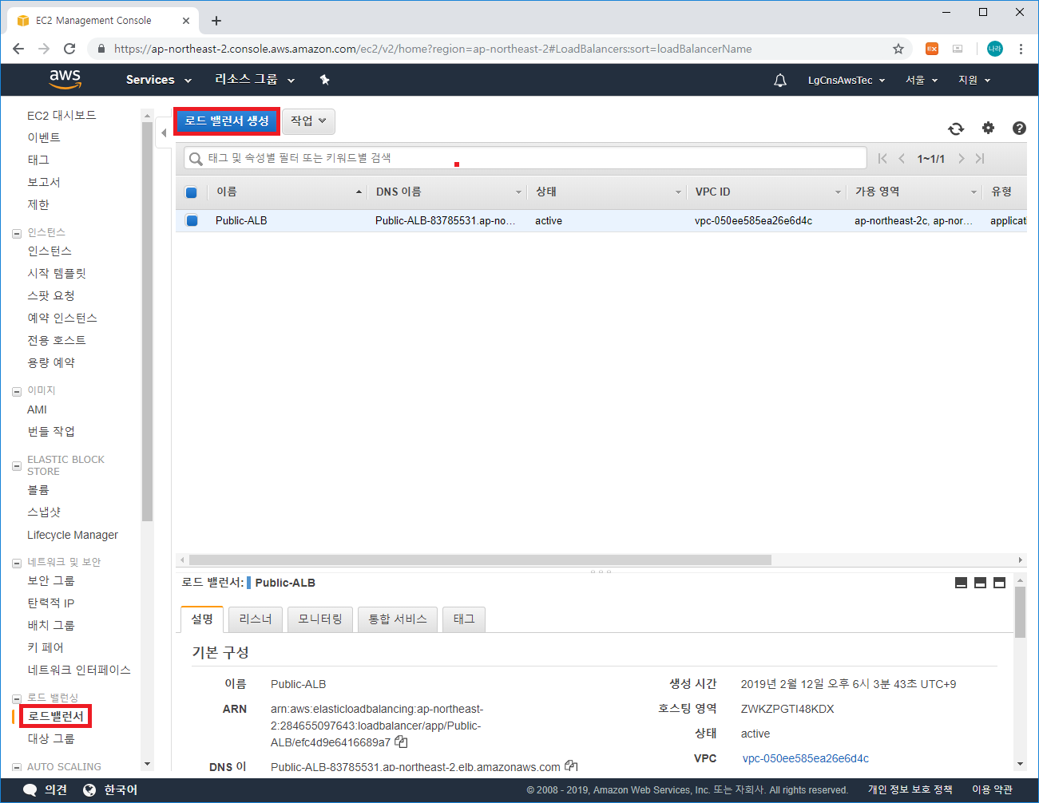Click the language globe icon in footer
This screenshot has width=1039, height=803.
coord(89,789)
